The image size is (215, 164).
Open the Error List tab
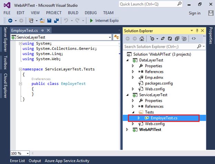tap(18, 161)
